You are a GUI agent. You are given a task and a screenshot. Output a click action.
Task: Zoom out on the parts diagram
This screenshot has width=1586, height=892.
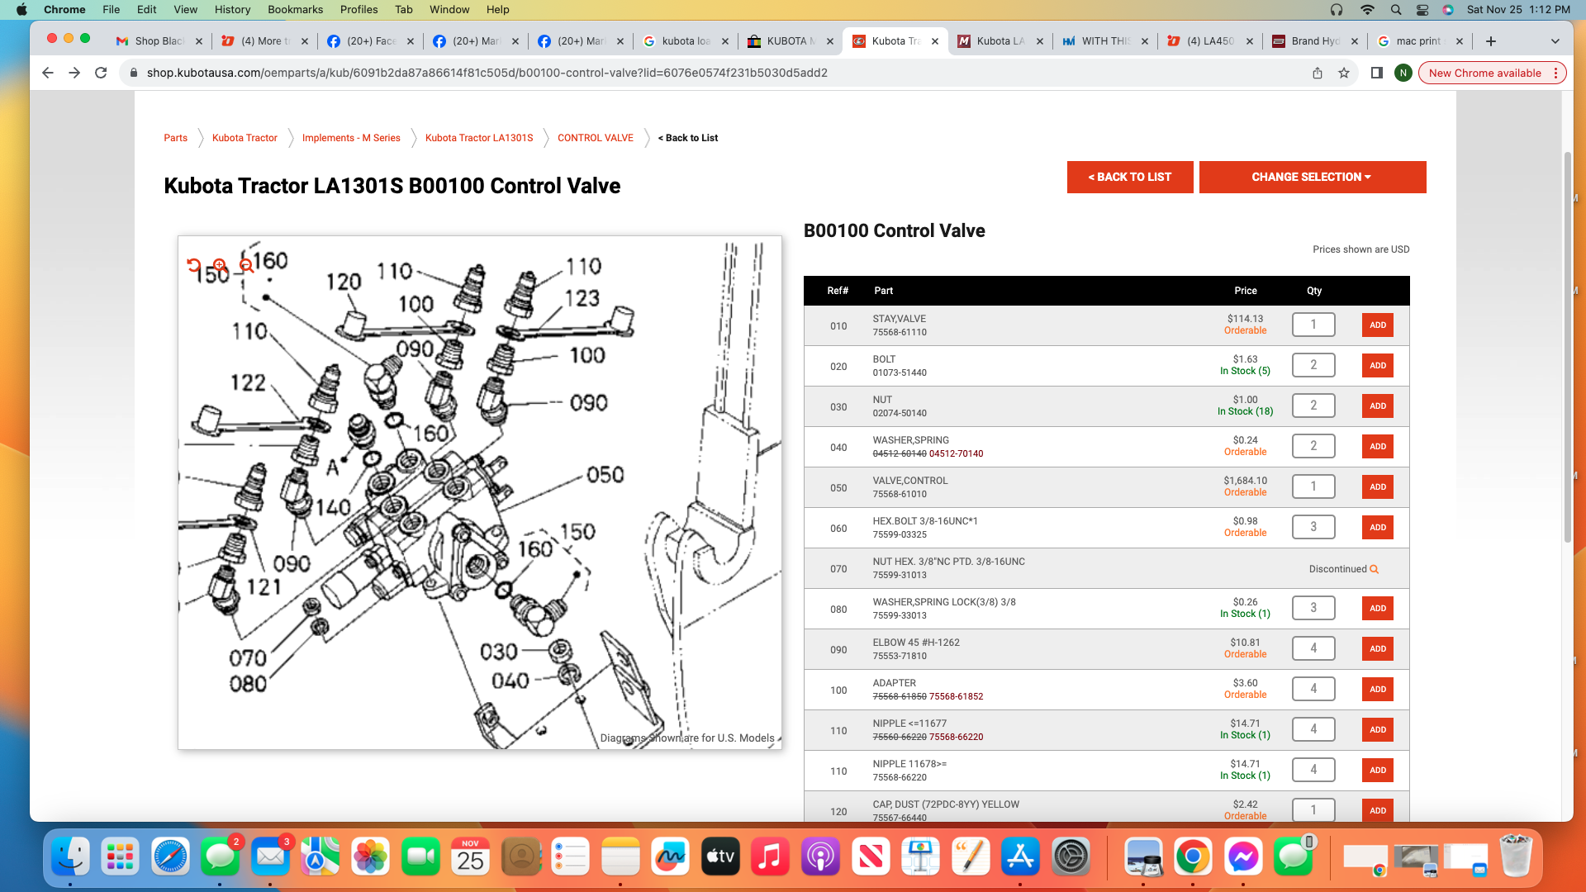pos(246,265)
